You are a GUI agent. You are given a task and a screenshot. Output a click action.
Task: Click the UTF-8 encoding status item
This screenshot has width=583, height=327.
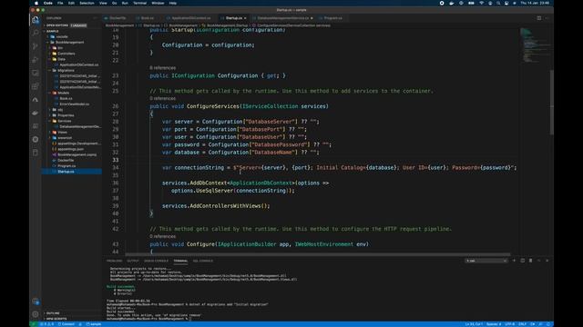[x=510, y=324]
